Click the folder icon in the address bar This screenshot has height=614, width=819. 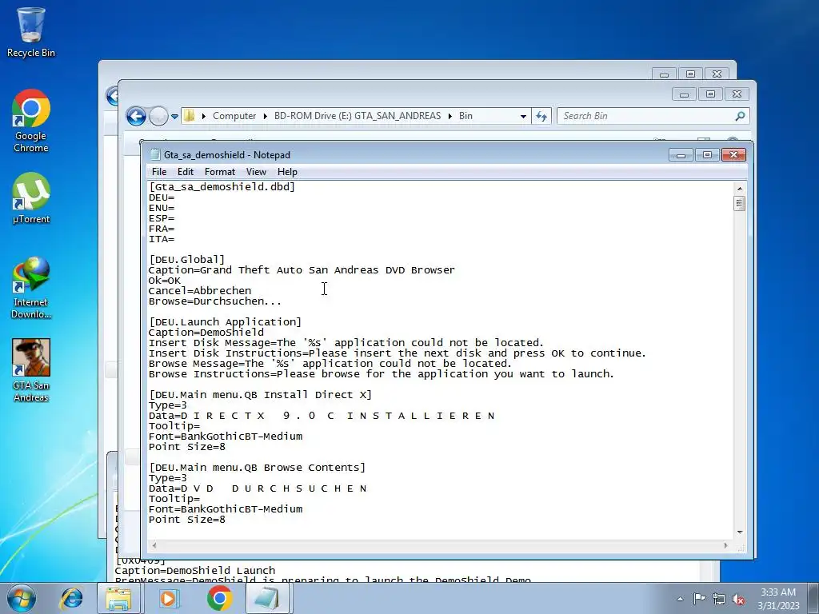(190, 116)
